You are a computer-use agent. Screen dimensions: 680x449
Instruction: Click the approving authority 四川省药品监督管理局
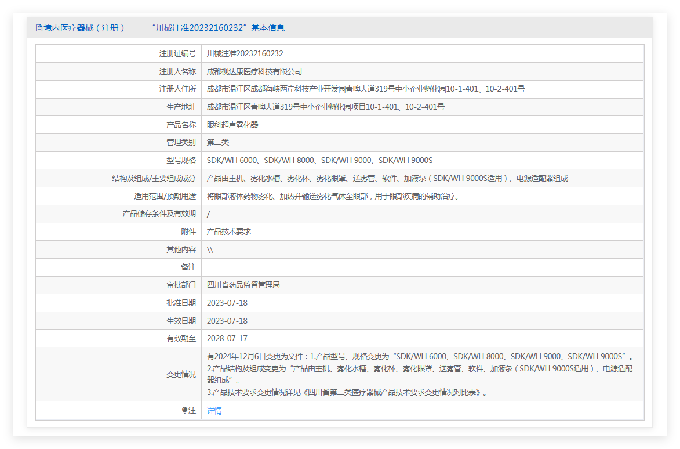pos(243,285)
